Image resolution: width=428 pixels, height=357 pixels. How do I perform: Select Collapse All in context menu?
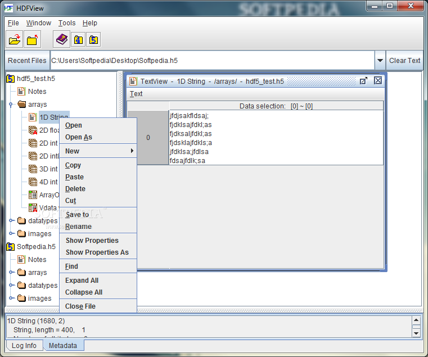coord(98,292)
